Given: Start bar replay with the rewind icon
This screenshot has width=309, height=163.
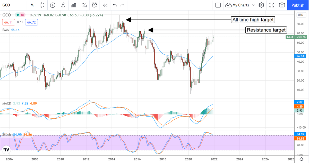Looking at the screenshot, I should click(105, 5).
